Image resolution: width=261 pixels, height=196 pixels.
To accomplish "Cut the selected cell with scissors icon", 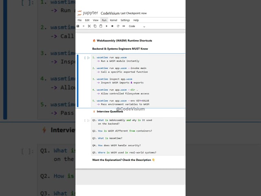I will click(89, 26).
